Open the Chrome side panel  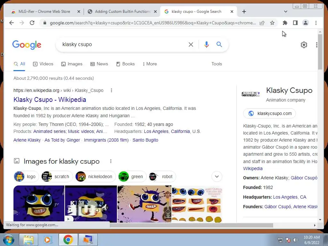pyautogui.click(x=295, y=23)
